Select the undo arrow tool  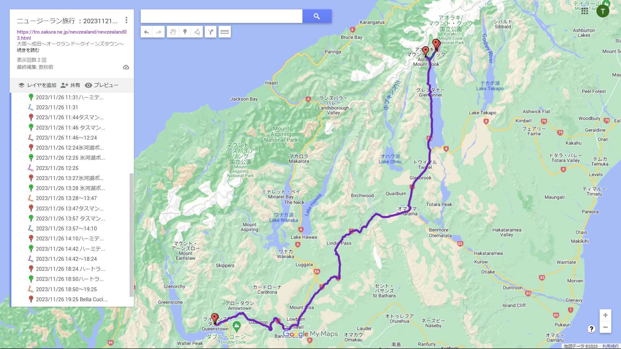tap(147, 32)
